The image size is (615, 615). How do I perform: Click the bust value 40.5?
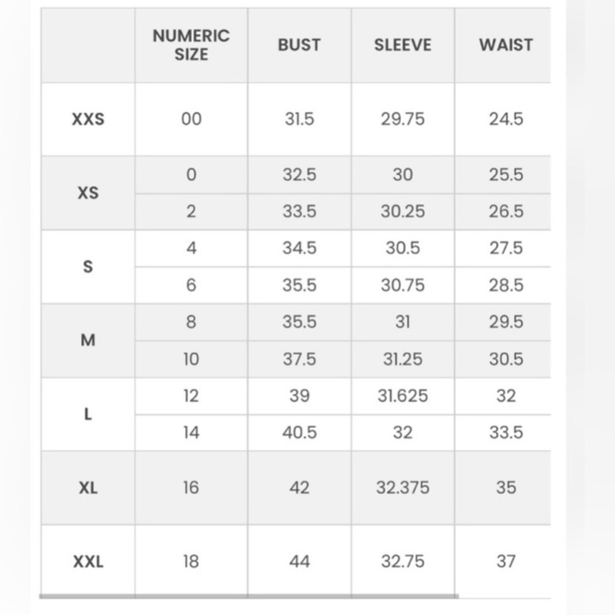point(300,432)
